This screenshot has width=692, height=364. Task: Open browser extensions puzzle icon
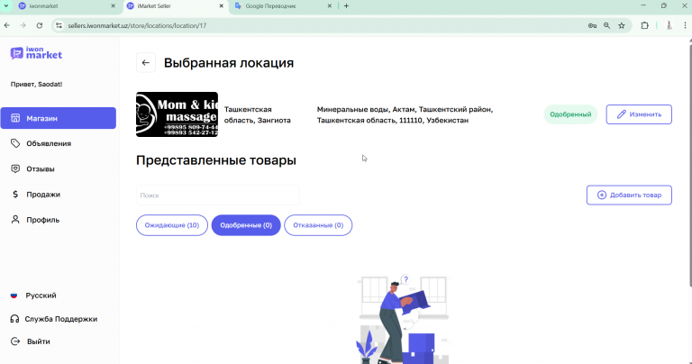coord(645,25)
